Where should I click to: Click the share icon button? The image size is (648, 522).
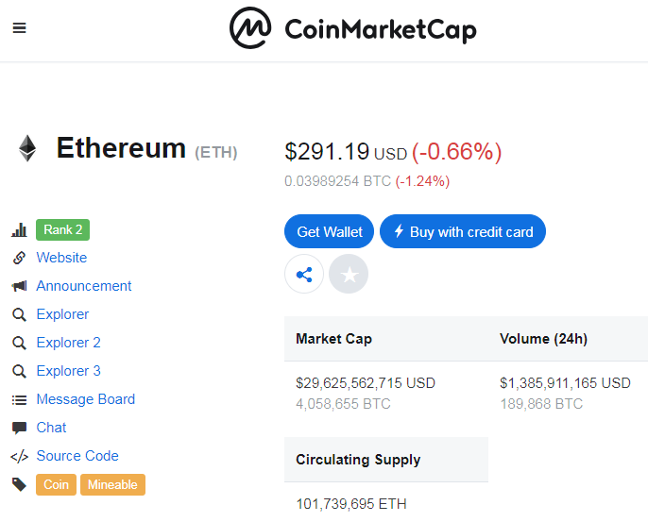tap(304, 275)
